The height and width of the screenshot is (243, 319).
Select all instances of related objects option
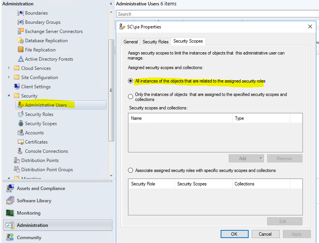pyautogui.click(x=130, y=81)
